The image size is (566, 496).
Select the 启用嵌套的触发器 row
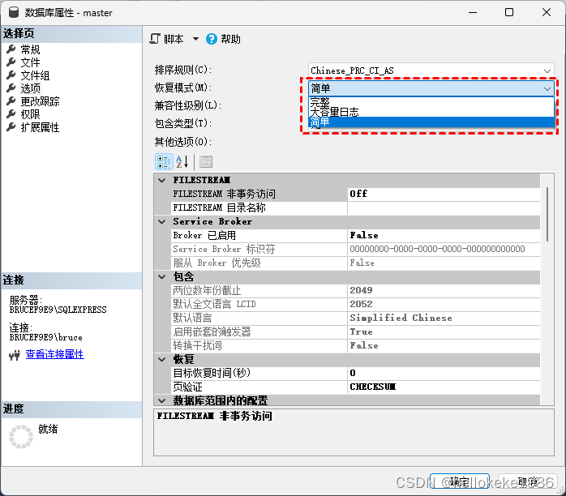point(355,331)
